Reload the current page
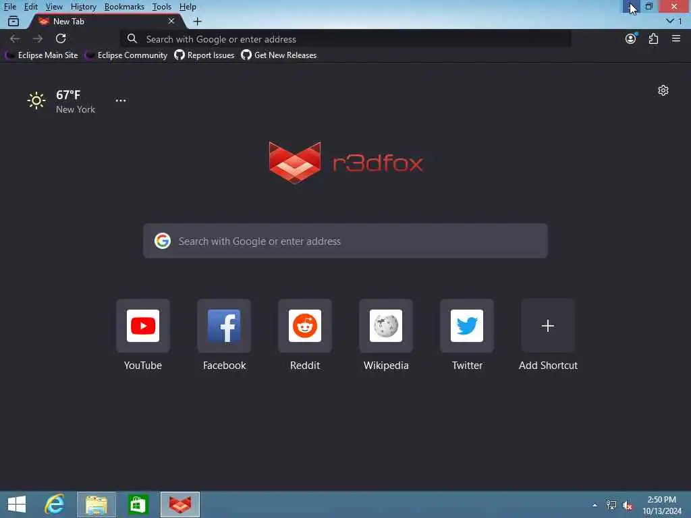691x518 pixels. point(61,38)
